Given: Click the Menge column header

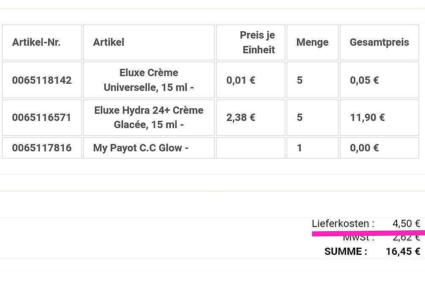Looking at the screenshot, I should pos(312,42).
